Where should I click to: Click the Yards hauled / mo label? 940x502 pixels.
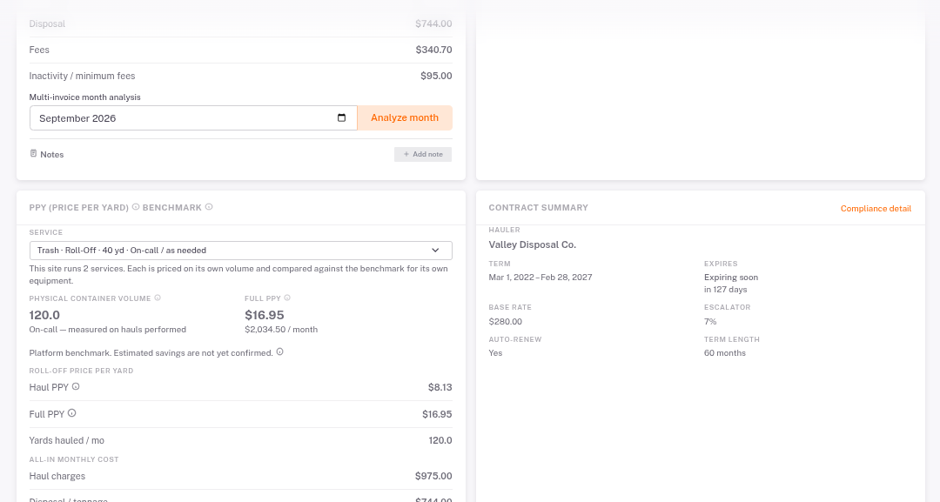click(66, 440)
